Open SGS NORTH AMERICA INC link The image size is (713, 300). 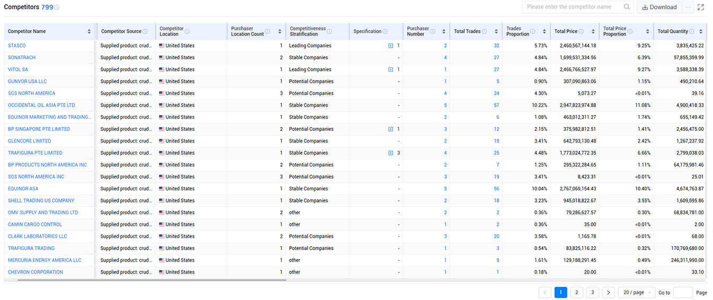click(x=36, y=177)
